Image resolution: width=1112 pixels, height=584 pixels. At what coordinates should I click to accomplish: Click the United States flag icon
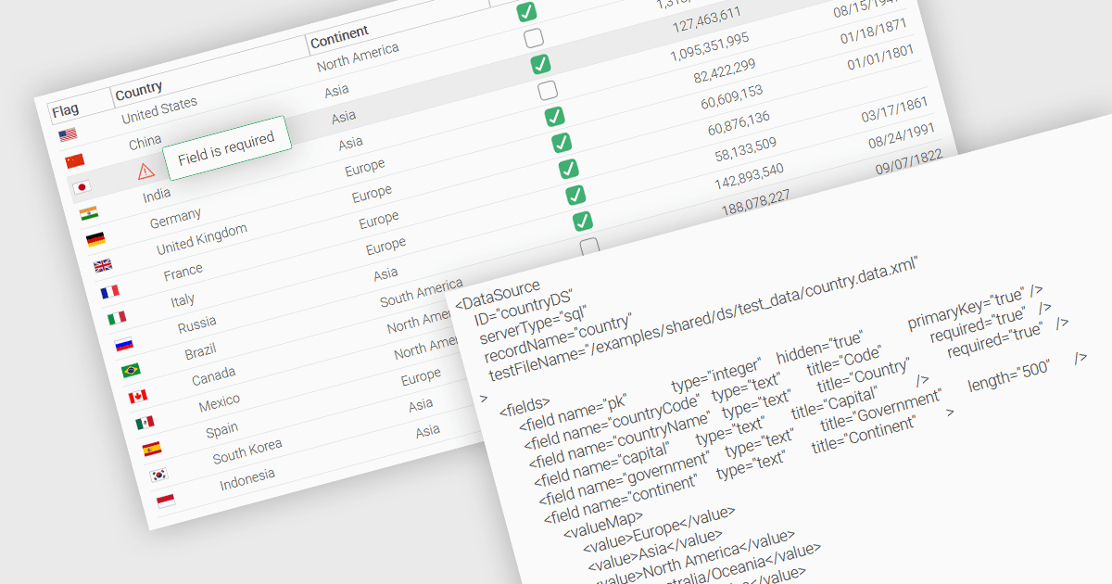(68, 135)
